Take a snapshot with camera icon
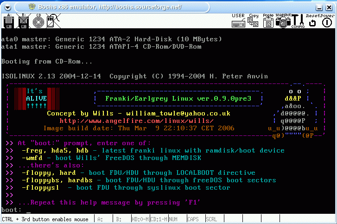The image size is (337, 224). [283, 20]
